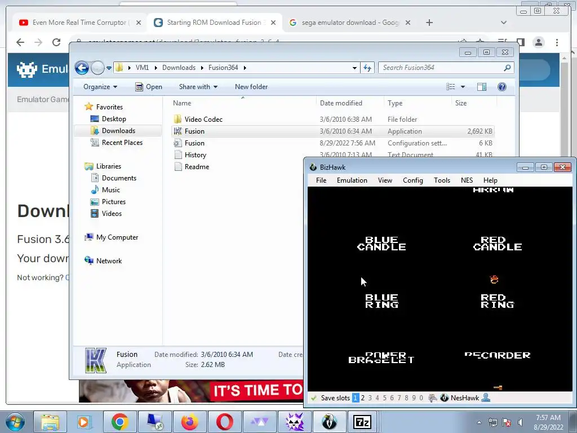Launch Chrome from the taskbar
This screenshot has width=577, height=433.
pyautogui.click(x=119, y=422)
